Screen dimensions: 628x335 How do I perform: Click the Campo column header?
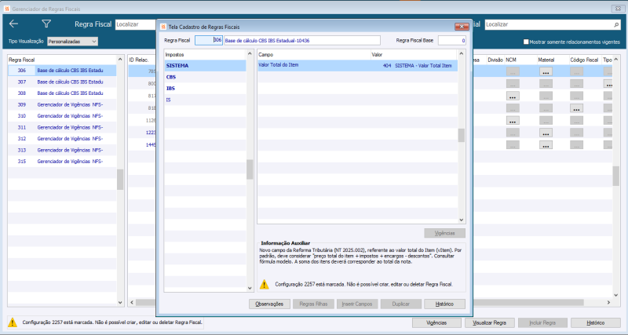click(314, 54)
